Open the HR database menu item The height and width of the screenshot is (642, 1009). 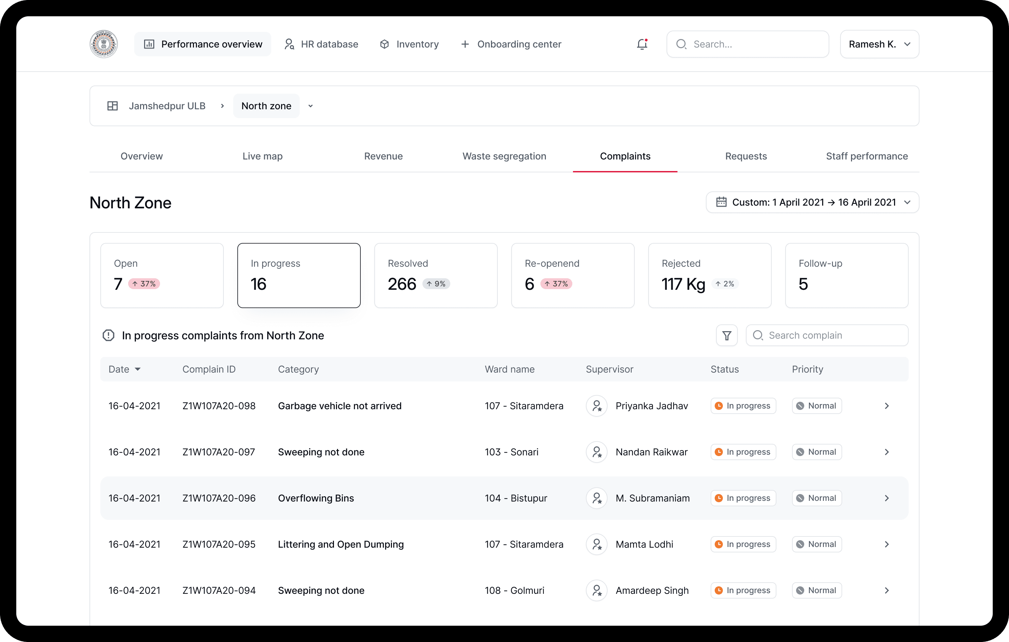click(321, 44)
